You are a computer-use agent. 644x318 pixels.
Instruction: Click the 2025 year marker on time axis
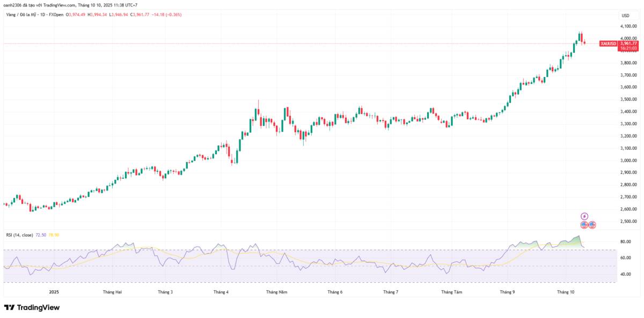tap(54, 292)
